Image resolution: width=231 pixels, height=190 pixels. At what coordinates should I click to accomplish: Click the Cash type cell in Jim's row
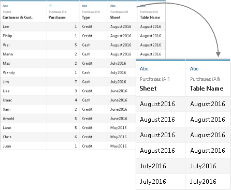coord(86,82)
